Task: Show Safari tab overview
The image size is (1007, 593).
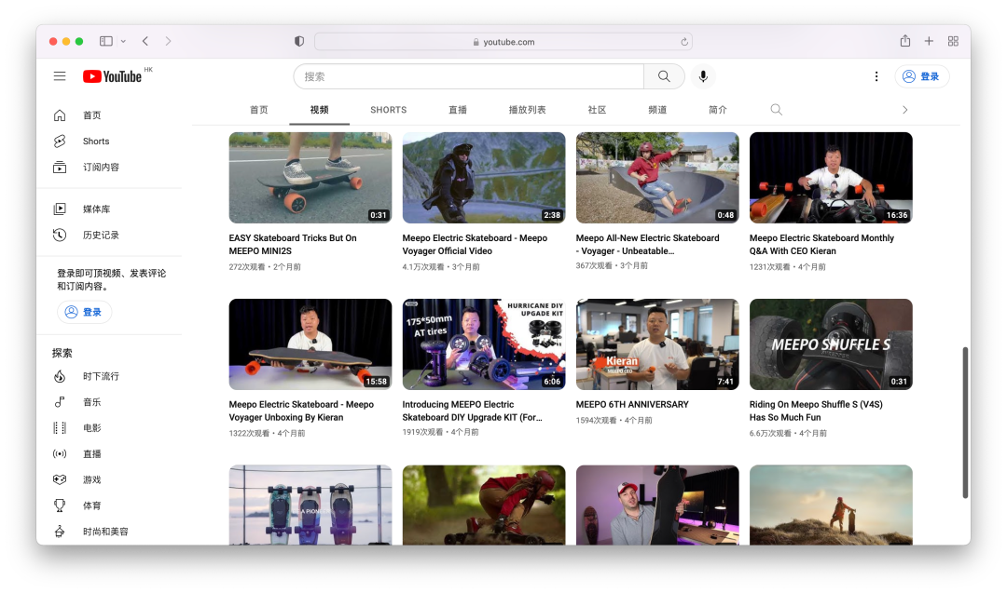Action: point(953,41)
